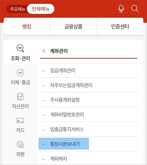Open the 인증센터 tab
The height and width of the screenshot is (165, 147).
(x=120, y=26)
